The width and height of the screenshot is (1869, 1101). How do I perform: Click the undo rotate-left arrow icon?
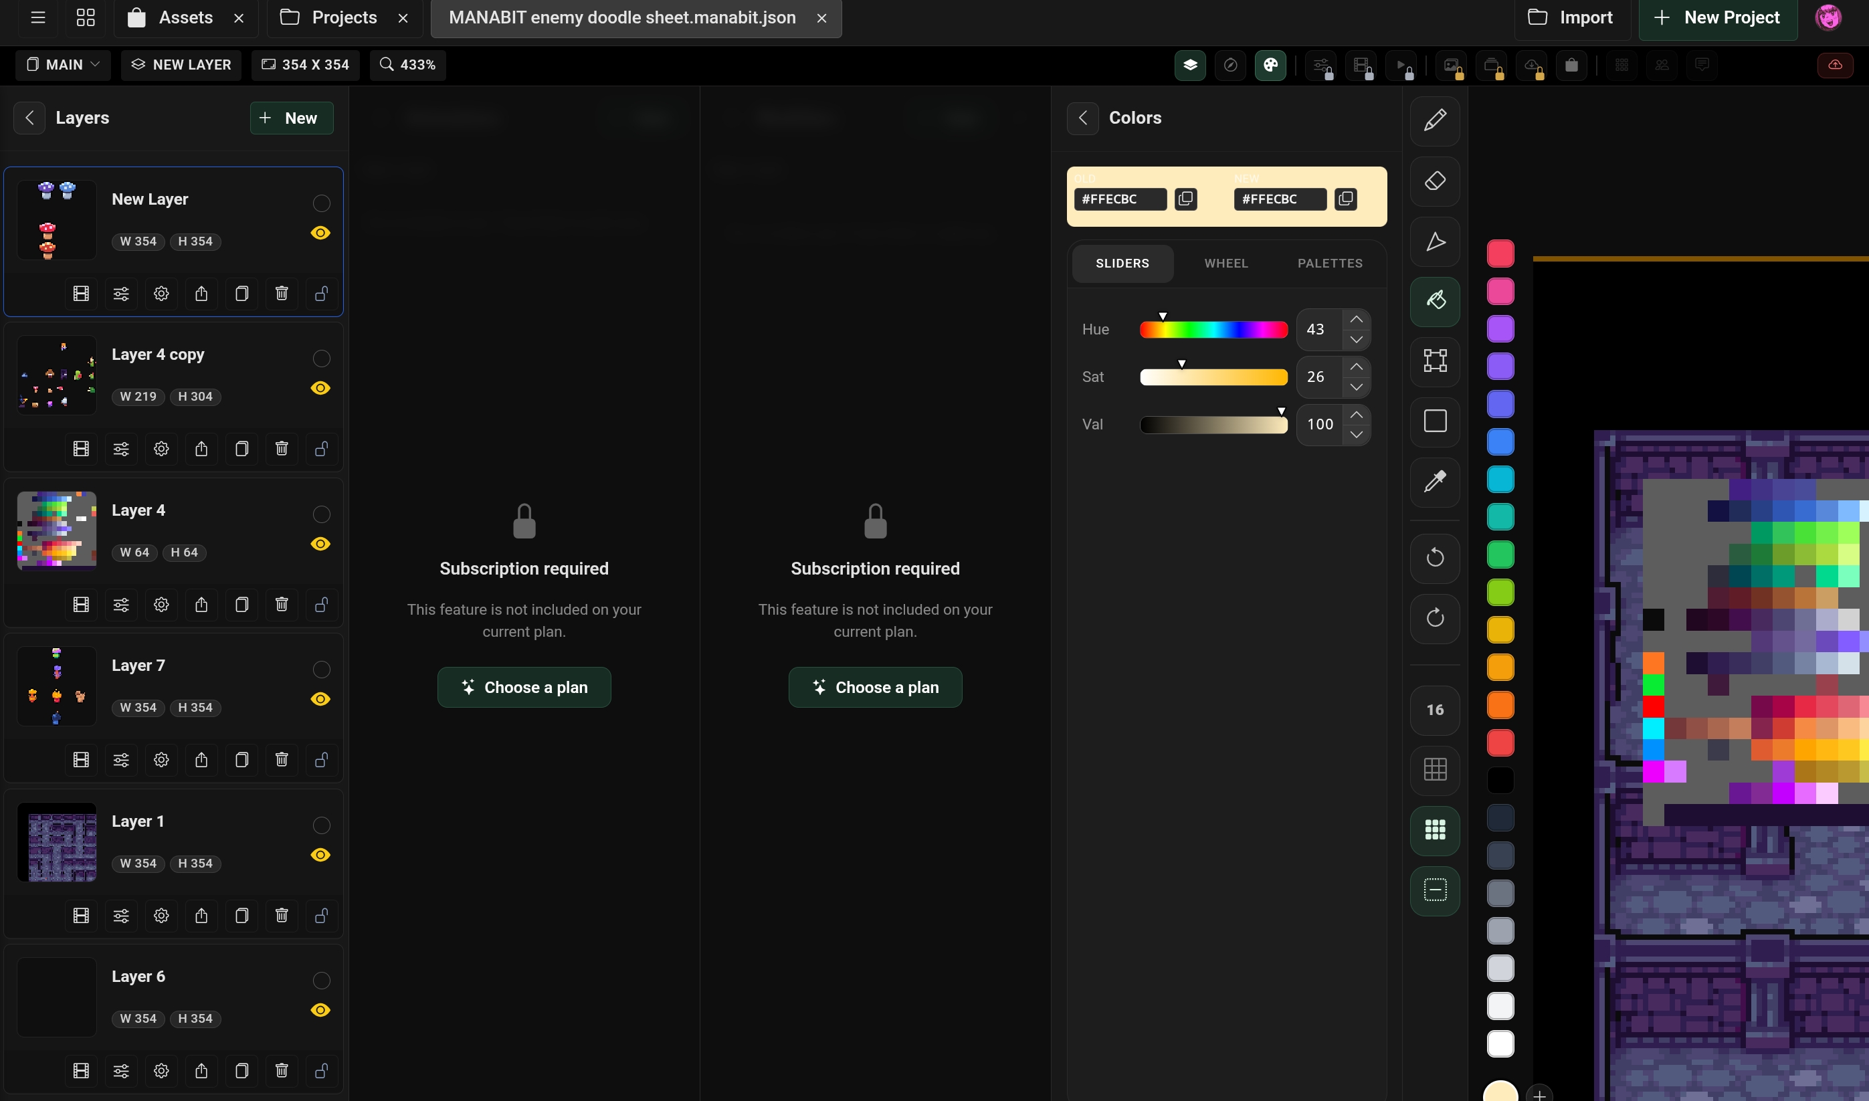1434,557
